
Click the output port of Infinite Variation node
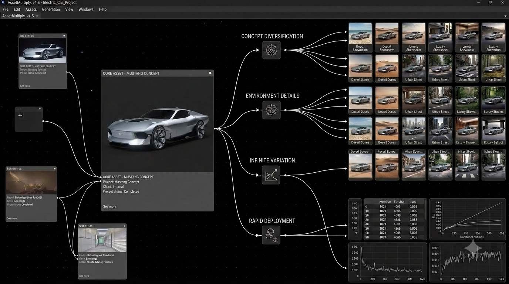click(285, 175)
